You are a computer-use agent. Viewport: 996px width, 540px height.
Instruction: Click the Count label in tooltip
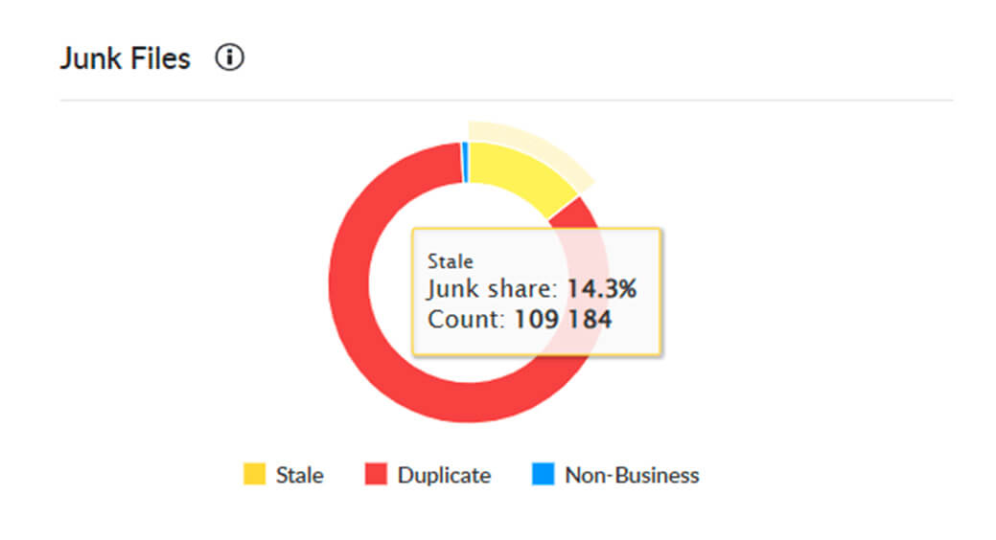(465, 319)
